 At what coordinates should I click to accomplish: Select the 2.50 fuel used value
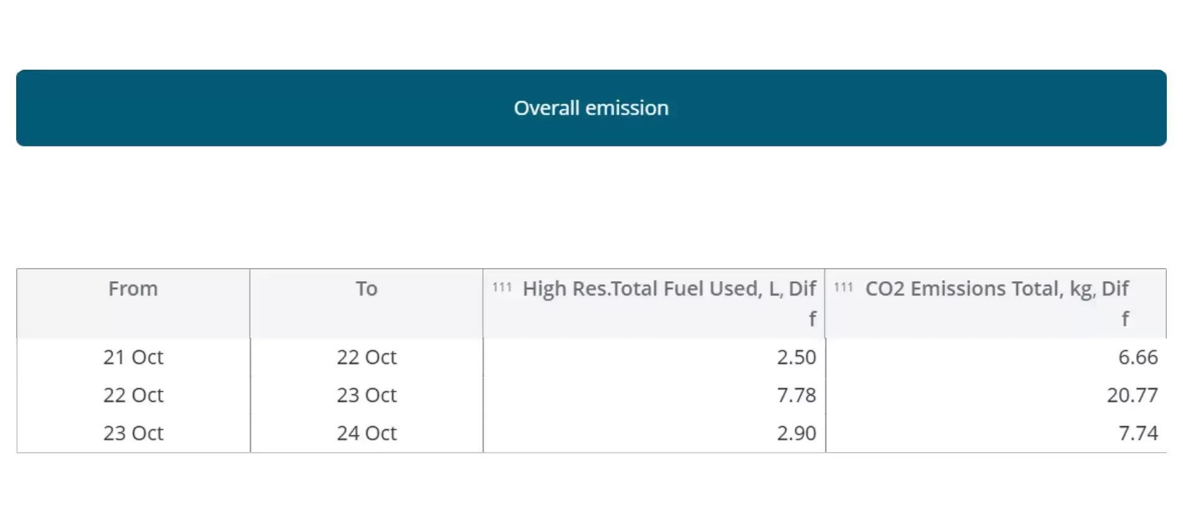796,357
